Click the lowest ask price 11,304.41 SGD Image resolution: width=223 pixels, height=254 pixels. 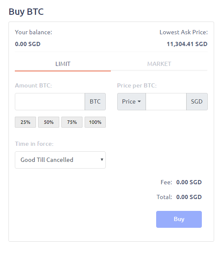coord(187,44)
